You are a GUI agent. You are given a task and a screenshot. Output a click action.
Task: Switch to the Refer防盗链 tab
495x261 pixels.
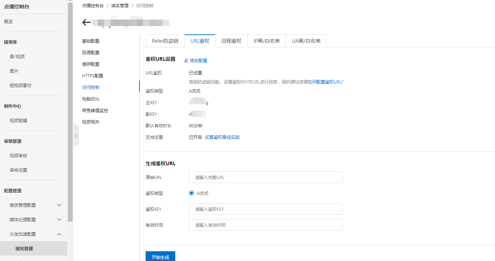[x=165, y=41]
